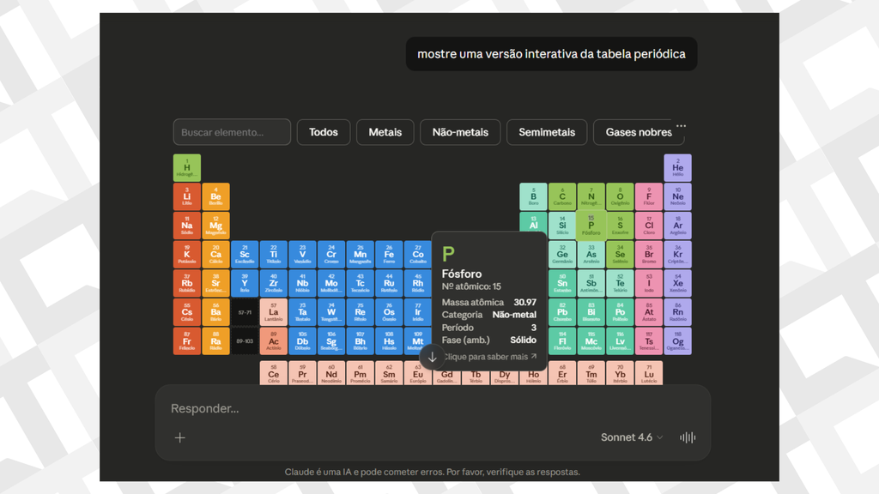The image size is (879, 494).
Task: Select the Todos filter tab
Action: pos(324,132)
